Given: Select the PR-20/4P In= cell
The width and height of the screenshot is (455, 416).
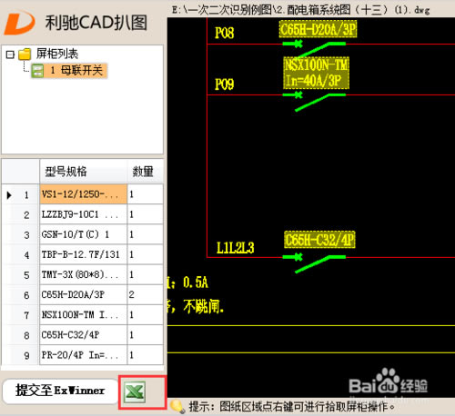Looking at the screenshot, I should click(x=84, y=355).
